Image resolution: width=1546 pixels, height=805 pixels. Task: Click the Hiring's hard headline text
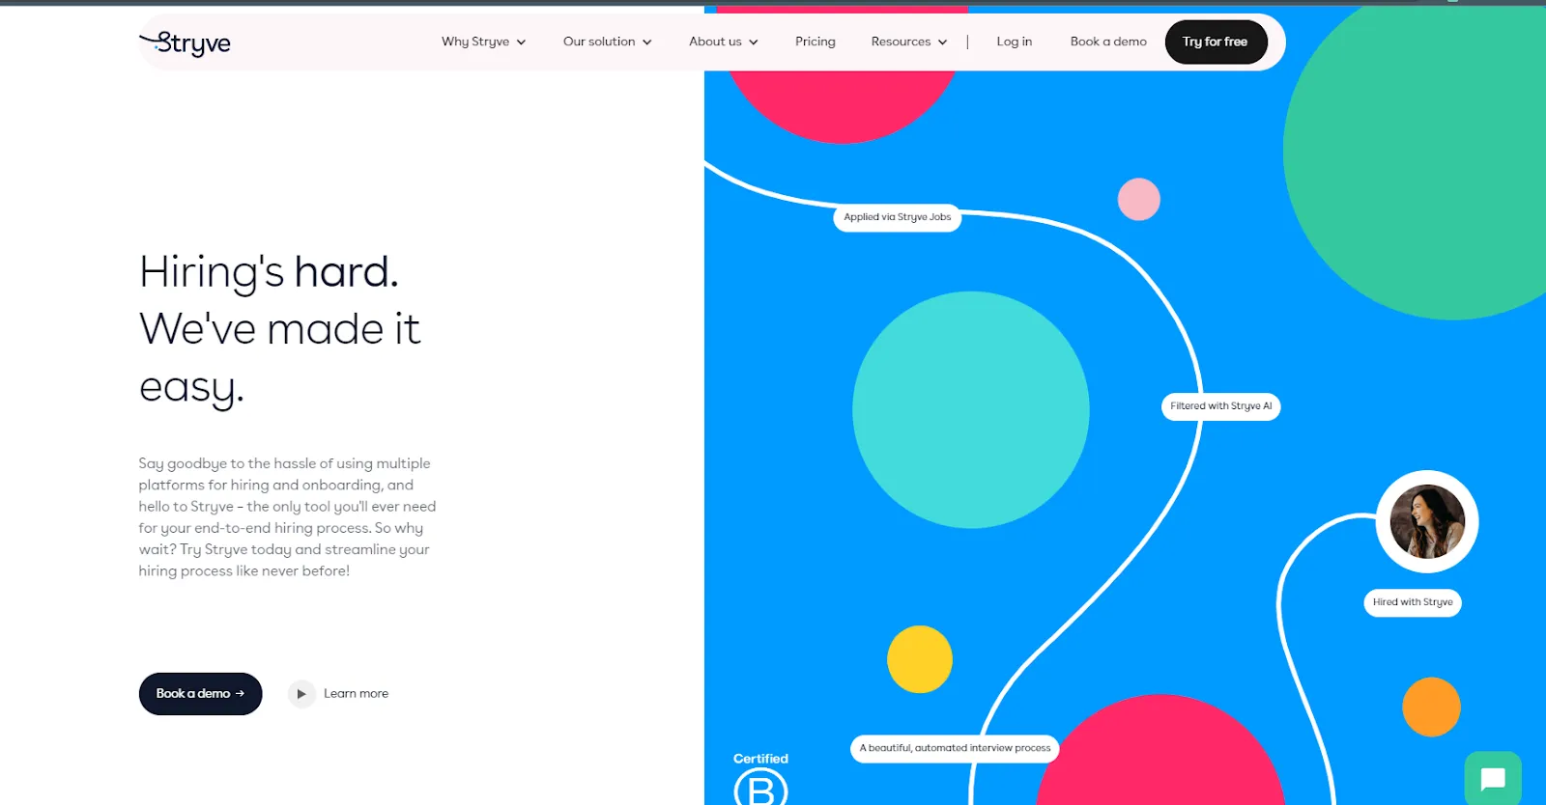click(269, 272)
